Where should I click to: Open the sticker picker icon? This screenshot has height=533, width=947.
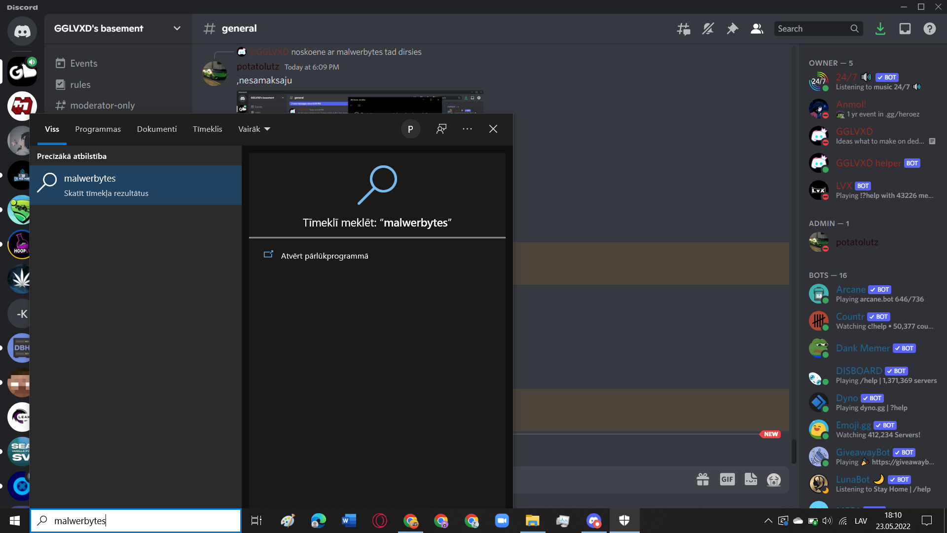tap(751, 479)
